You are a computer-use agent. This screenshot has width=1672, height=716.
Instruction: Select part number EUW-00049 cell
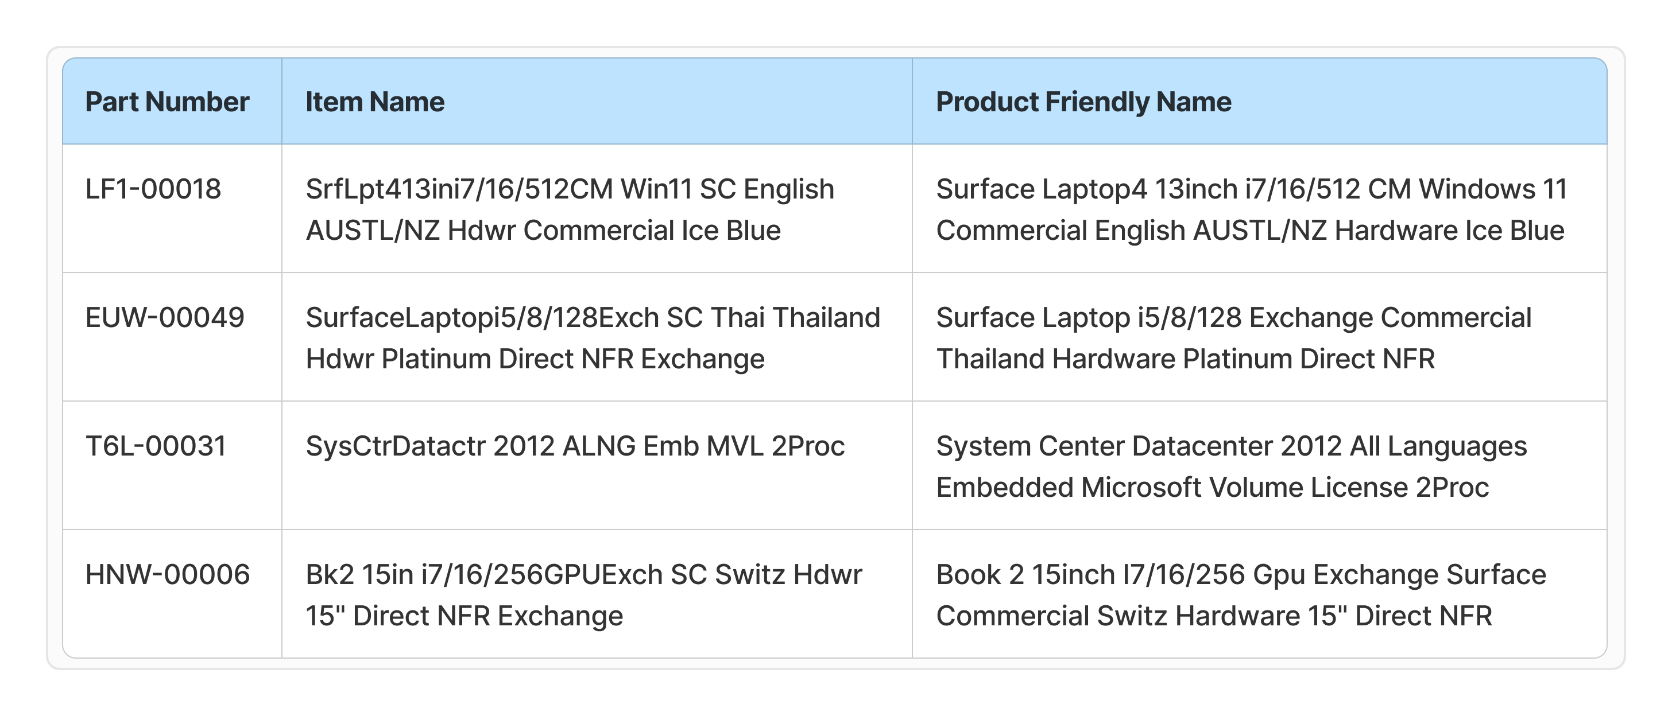coord(165,318)
